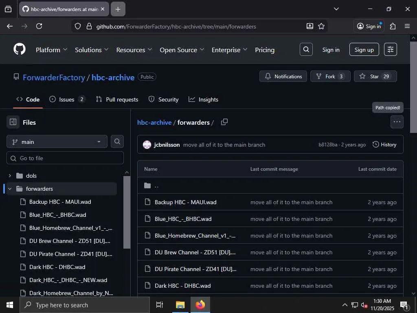
Task: Open Firefox View icon at tab bar start
Action: pyautogui.click(x=8, y=9)
